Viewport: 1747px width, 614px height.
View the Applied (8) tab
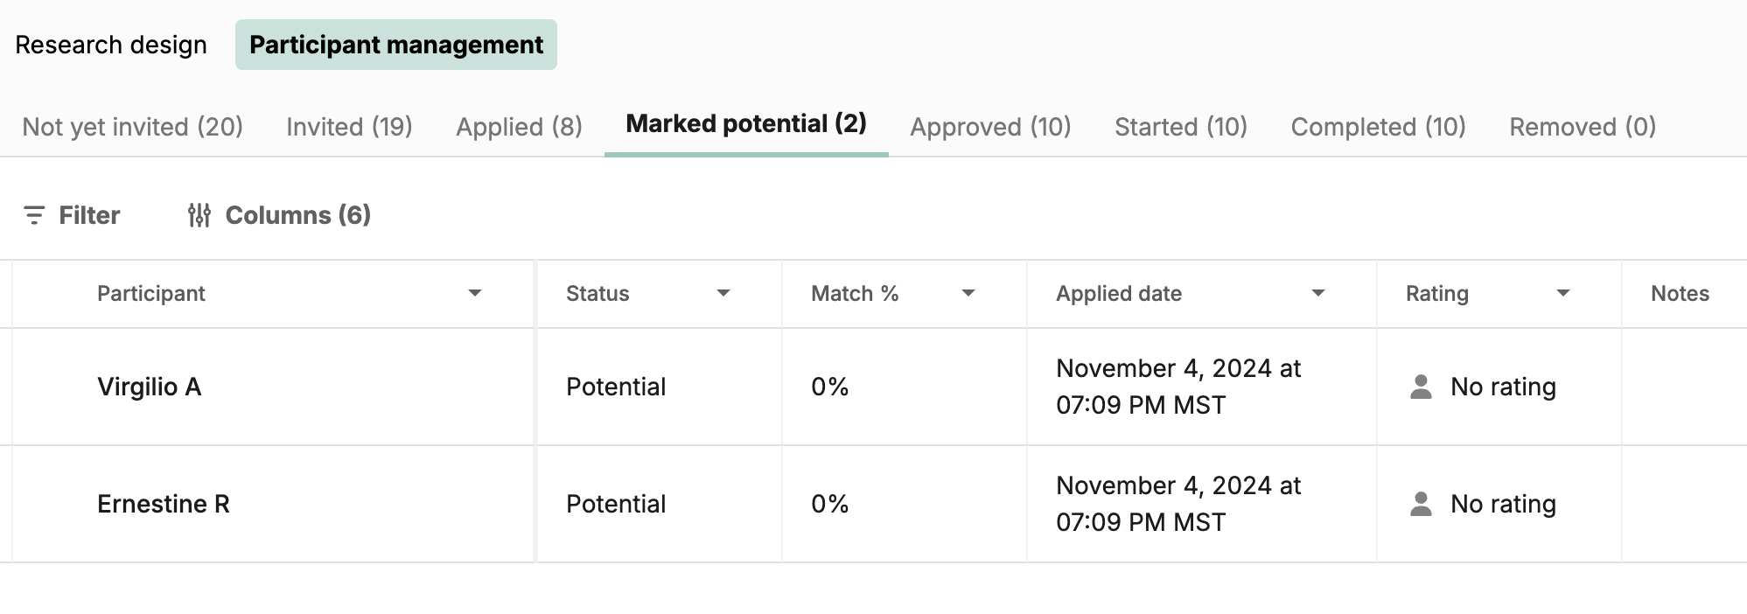(519, 127)
